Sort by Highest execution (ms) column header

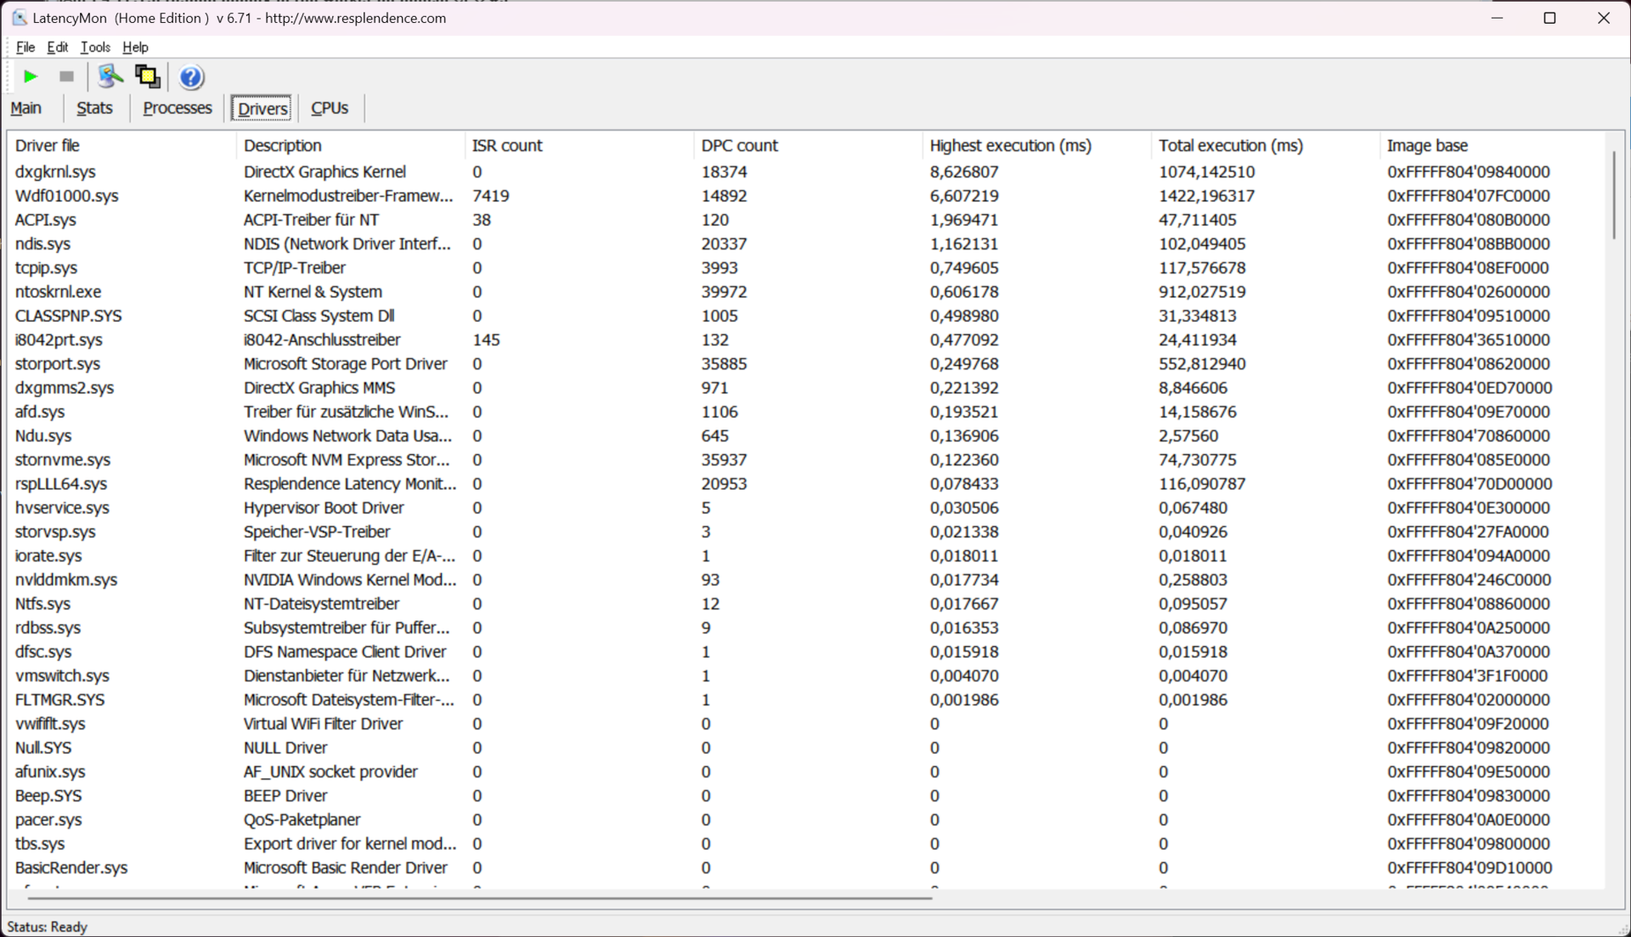[x=1010, y=146]
